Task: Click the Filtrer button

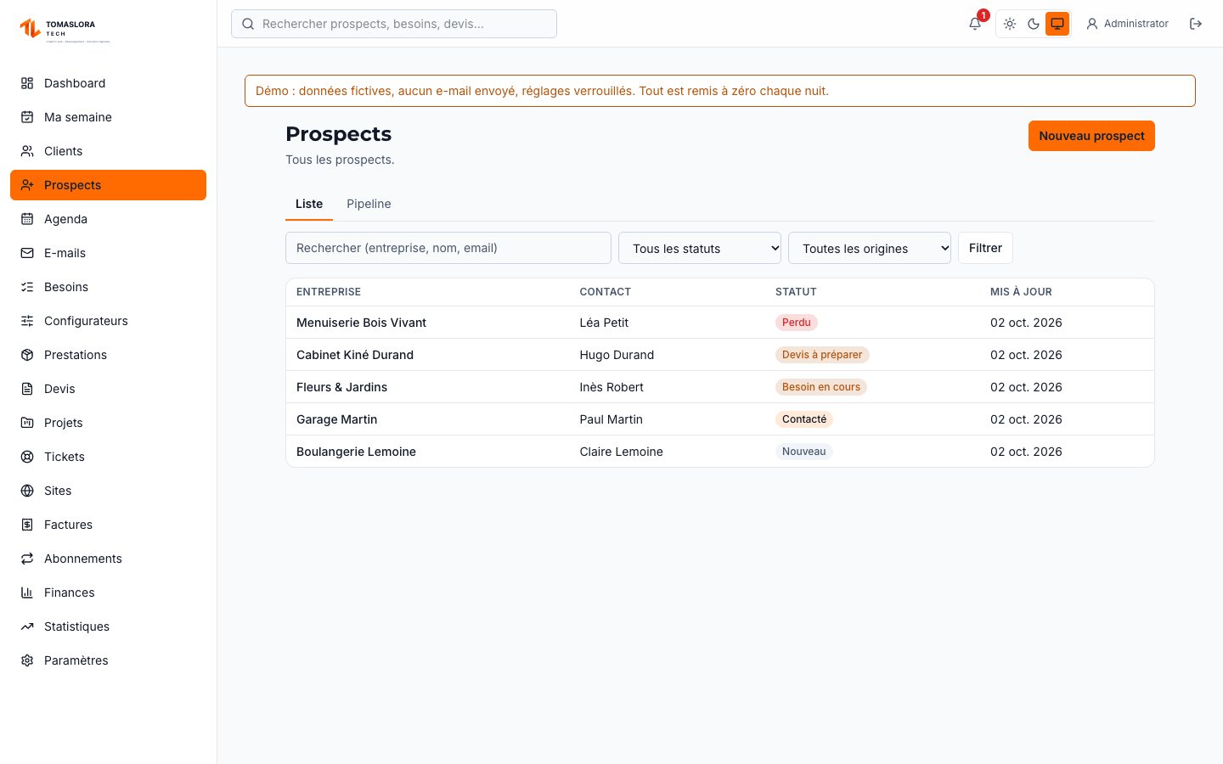Action: tap(985, 248)
